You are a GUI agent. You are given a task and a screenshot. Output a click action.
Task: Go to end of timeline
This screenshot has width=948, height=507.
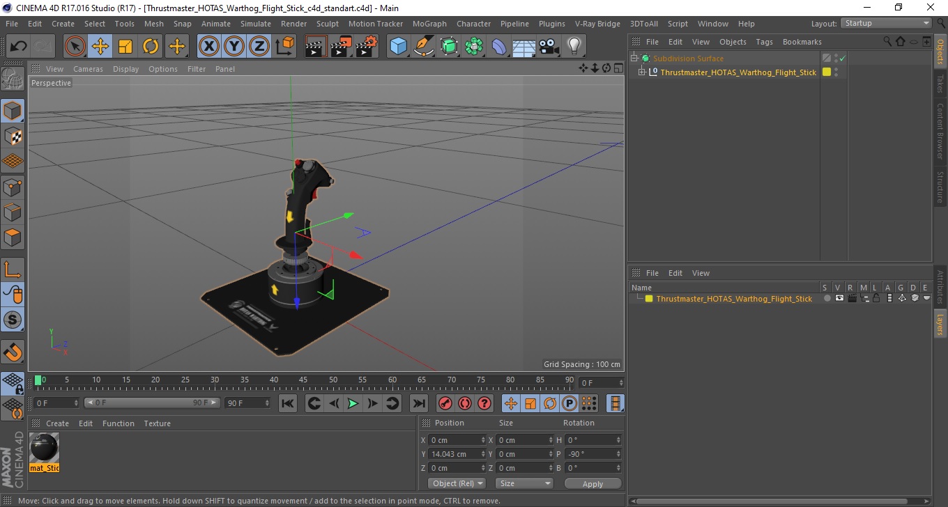(418, 403)
